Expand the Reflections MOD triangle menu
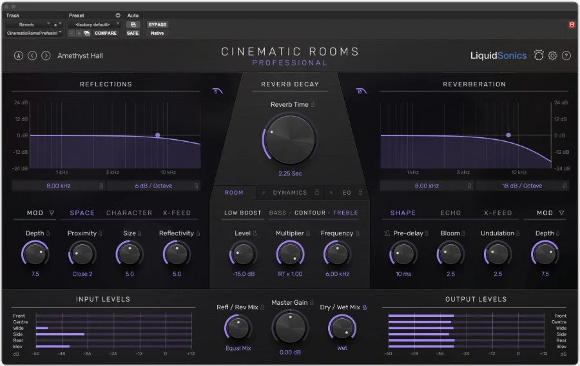The width and height of the screenshot is (580, 366). [x=52, y=213]
